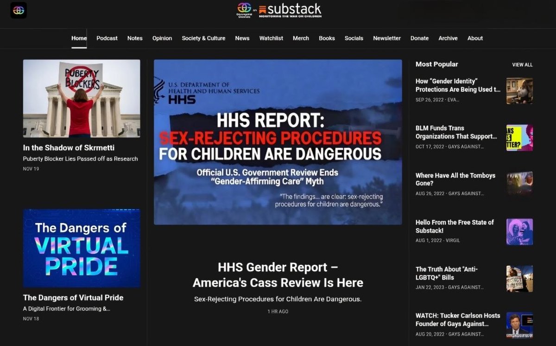Click the 'Puberty Blocker Lies Passed off as Research' subtitle

(81, 159)
